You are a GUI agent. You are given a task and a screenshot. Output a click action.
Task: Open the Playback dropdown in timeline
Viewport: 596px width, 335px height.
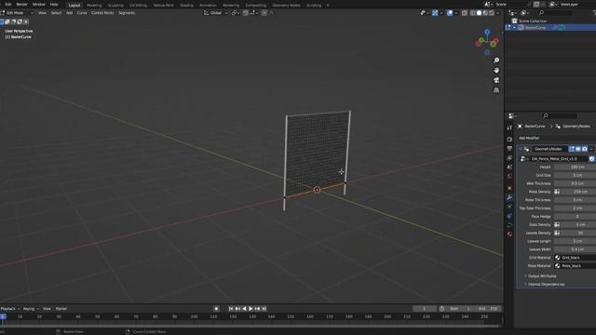(10, 309)
